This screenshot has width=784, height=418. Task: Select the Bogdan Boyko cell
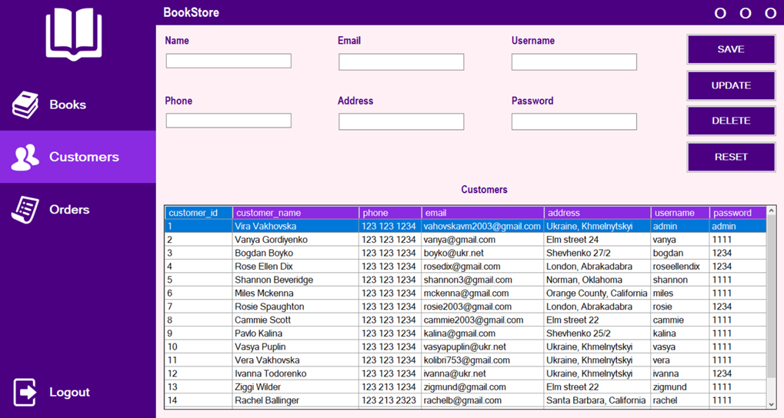click(x=295, y=254)
